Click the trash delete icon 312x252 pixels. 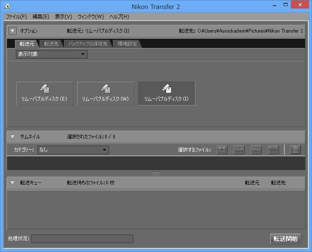tap(295, 149)
